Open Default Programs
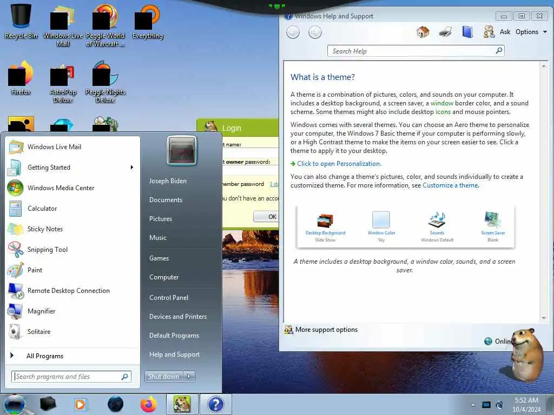 coord(174,336)
